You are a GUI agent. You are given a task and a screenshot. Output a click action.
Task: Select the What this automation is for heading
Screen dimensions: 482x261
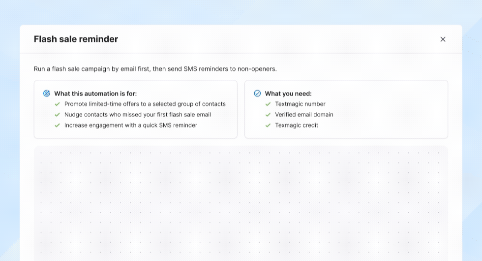click(x=95, y=94)
